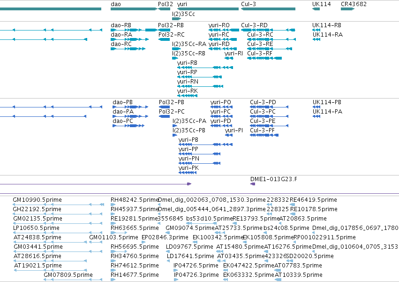Select the UK114 gene label
The image size is (399, 282).
(x=321, y=4)
